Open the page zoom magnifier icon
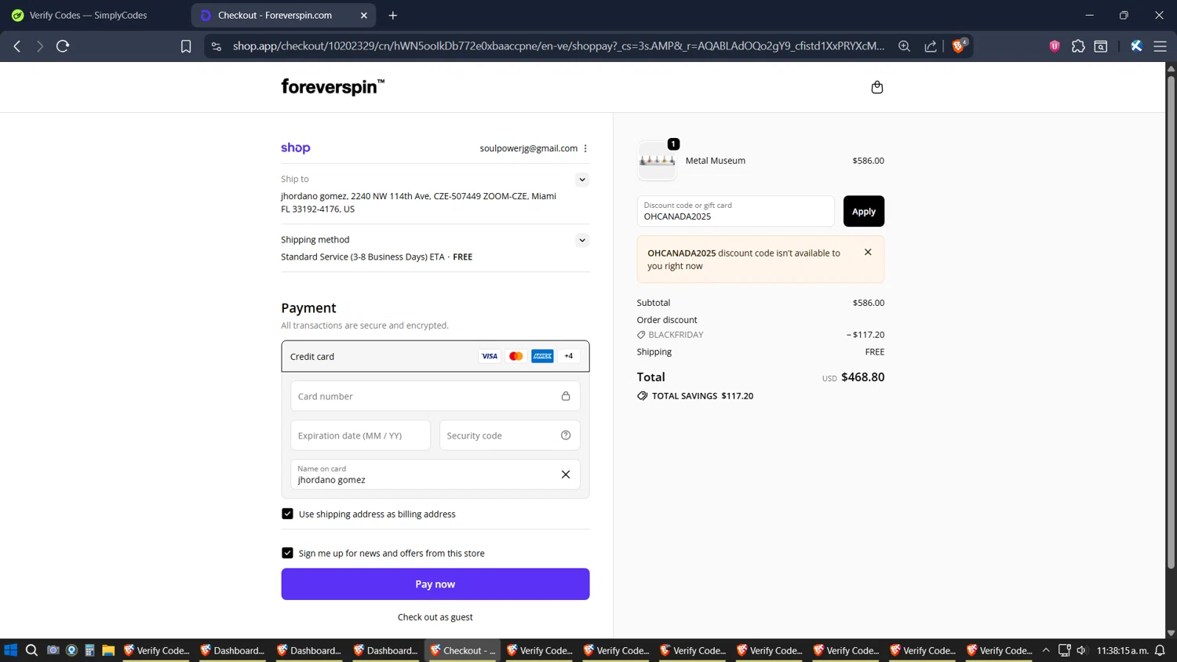The image size is (1177, 662). tap(905, 46)
